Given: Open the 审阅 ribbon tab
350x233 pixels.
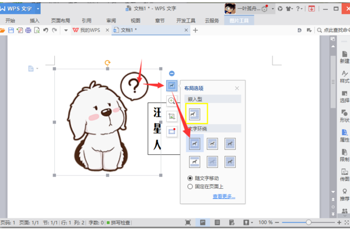Looking at the screenshot, I should pyautogui.click(x=111, y=21).
